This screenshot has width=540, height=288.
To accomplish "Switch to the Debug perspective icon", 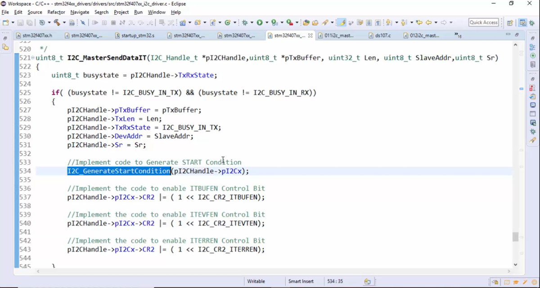I will pos(532,22).
